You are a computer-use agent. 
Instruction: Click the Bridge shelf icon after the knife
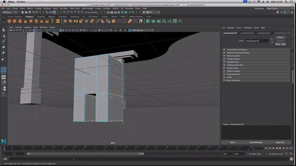coord(103,21)
